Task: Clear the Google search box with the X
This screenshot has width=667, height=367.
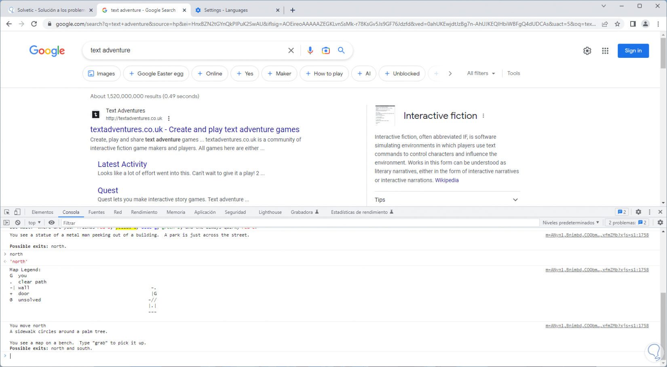Action: pyautogui.click(x=291, y=51)
